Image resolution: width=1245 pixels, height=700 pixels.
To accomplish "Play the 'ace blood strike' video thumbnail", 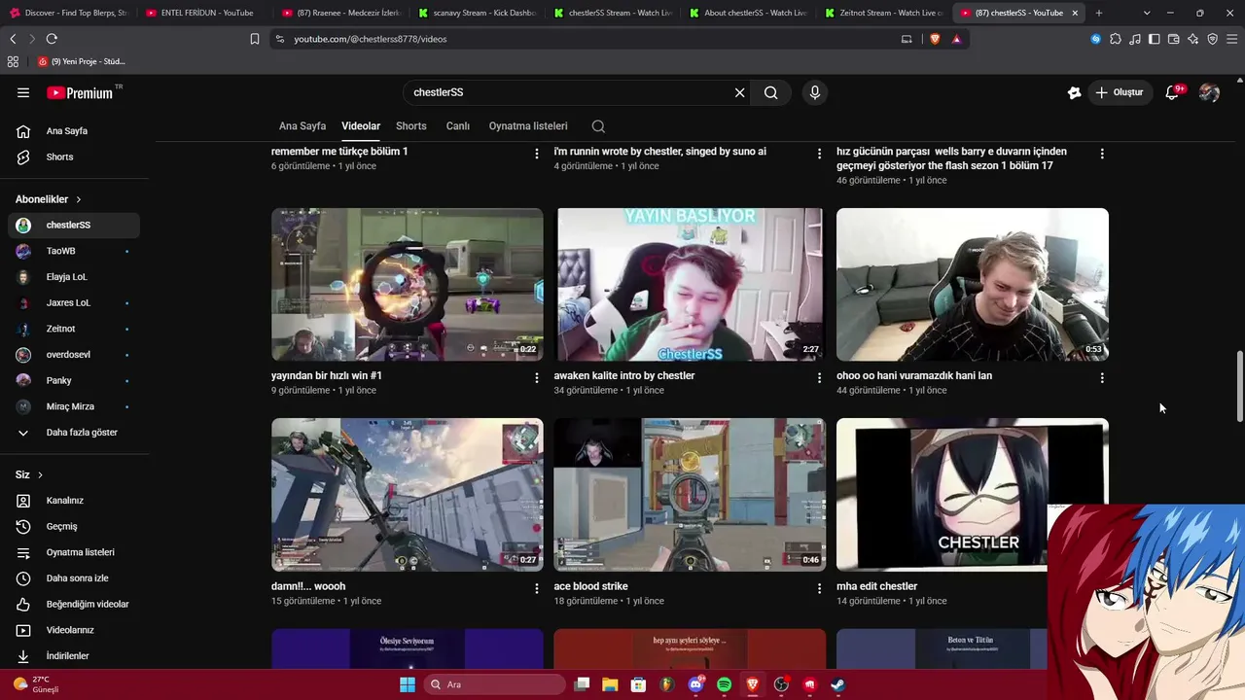I will tap(690, 495).
